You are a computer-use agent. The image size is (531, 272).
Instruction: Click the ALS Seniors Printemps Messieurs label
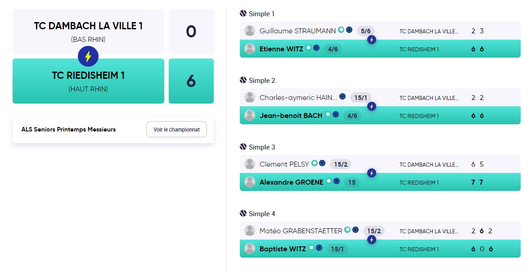pyautogui.click(x=68, y=129)
